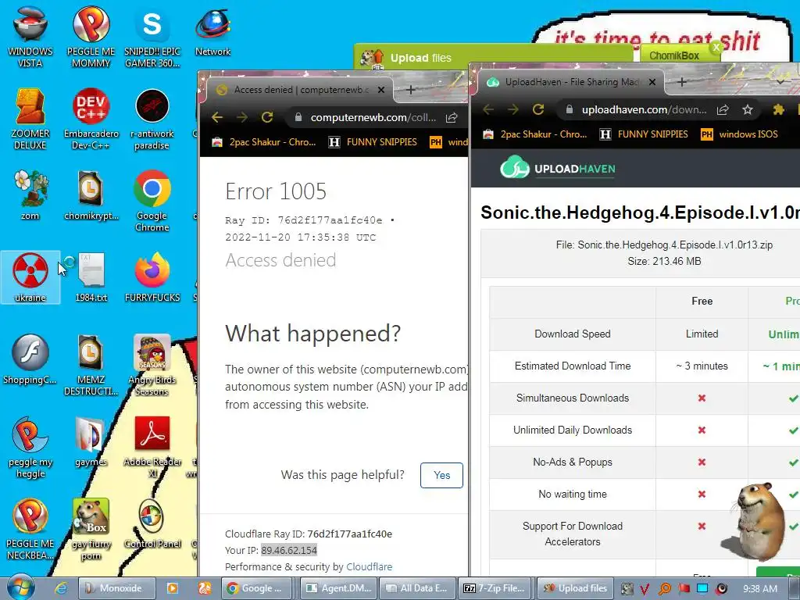Click the UploadHaven logo
The image size is (800, 600).
coord(558,169)
